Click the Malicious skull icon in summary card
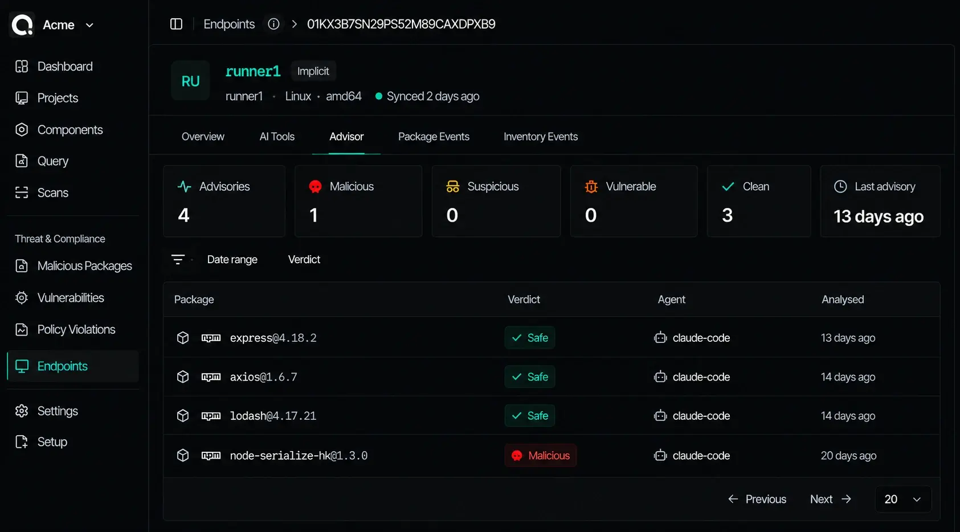The height and width of the screenshot is (532, 960). point(315,187)
